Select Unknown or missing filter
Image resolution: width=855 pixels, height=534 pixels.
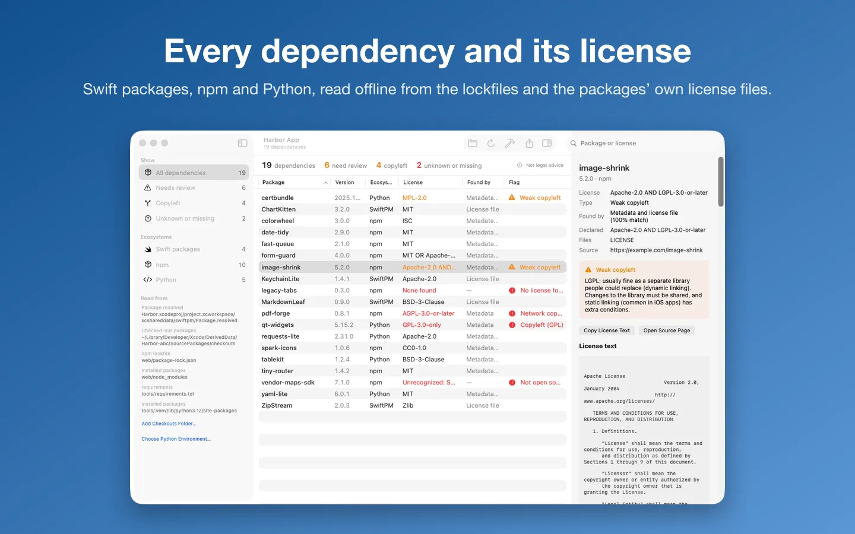tap(194, 219)
